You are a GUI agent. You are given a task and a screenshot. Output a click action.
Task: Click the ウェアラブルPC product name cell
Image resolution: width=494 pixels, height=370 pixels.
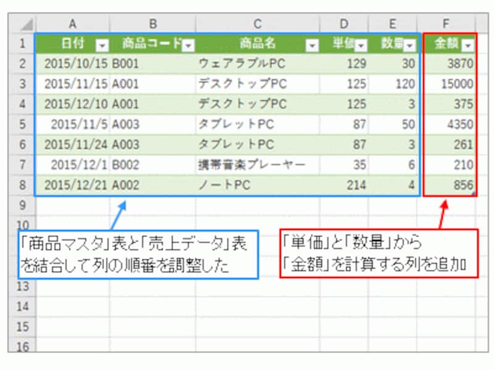257,64
